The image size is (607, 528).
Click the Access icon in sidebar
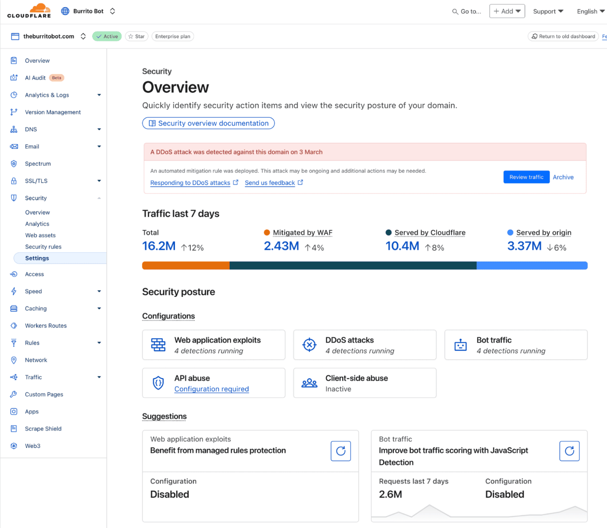click(x=14, y=274)
